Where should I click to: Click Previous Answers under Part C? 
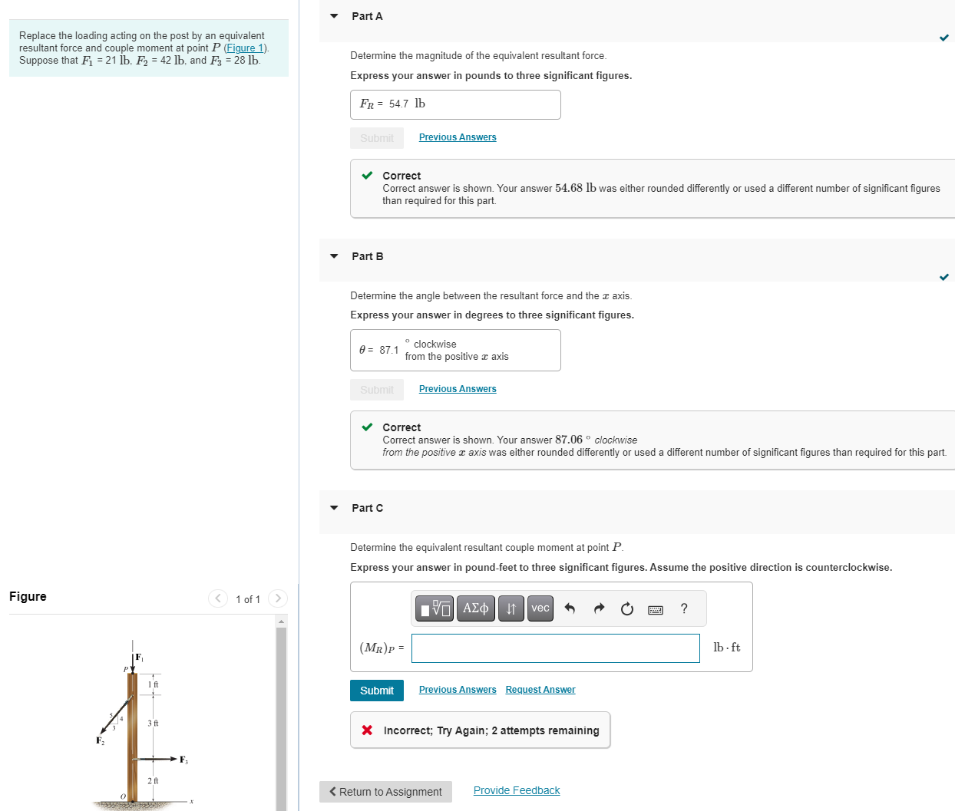pos(457,689)
